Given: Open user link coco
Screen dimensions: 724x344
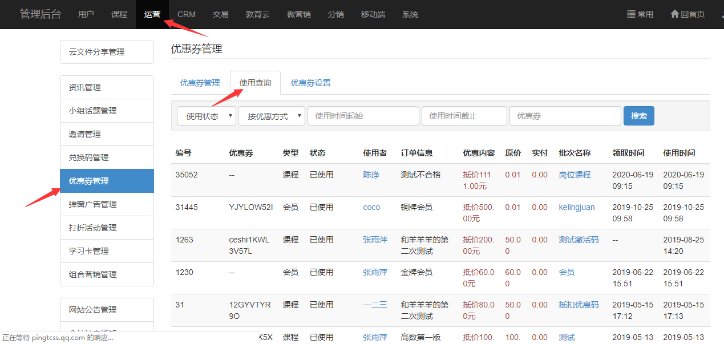Looking at the screenshot, I should pyautogui.click(x=371, y=207).
